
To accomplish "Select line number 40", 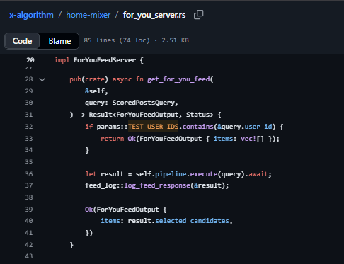I will 29,221.
